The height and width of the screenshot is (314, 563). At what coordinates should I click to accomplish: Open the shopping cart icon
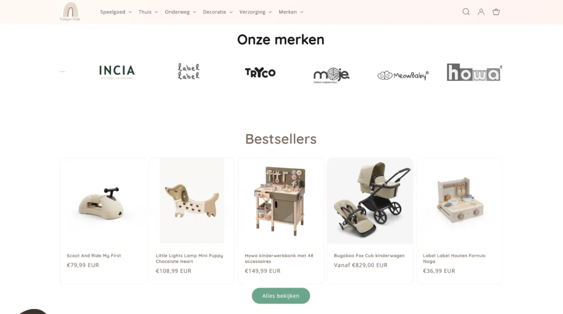[x=496, y=12]
